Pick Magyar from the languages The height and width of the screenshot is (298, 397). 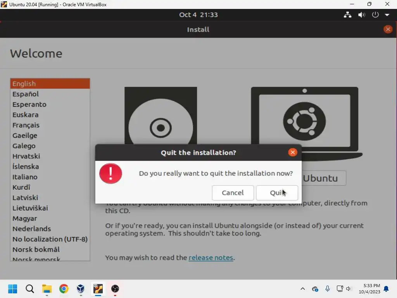click(x=50, y=219)
